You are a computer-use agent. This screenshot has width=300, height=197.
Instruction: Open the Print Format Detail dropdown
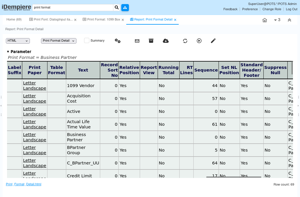[59, 41]
